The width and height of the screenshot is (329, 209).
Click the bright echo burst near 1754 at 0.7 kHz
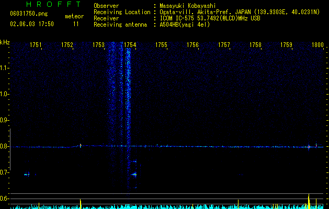[134, 175]
